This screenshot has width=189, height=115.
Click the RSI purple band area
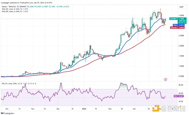click(x=89, y=97)
